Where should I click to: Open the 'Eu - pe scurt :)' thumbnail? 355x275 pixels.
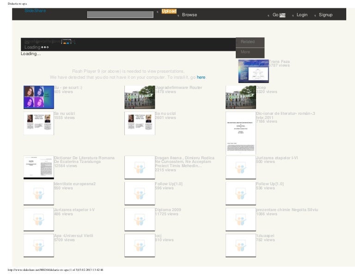click(x=39, y=97)
